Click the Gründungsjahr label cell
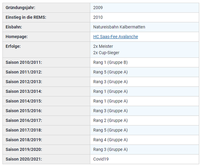This screenshot has width=201, height=166. pyautogui.click(x=46, y=8)
